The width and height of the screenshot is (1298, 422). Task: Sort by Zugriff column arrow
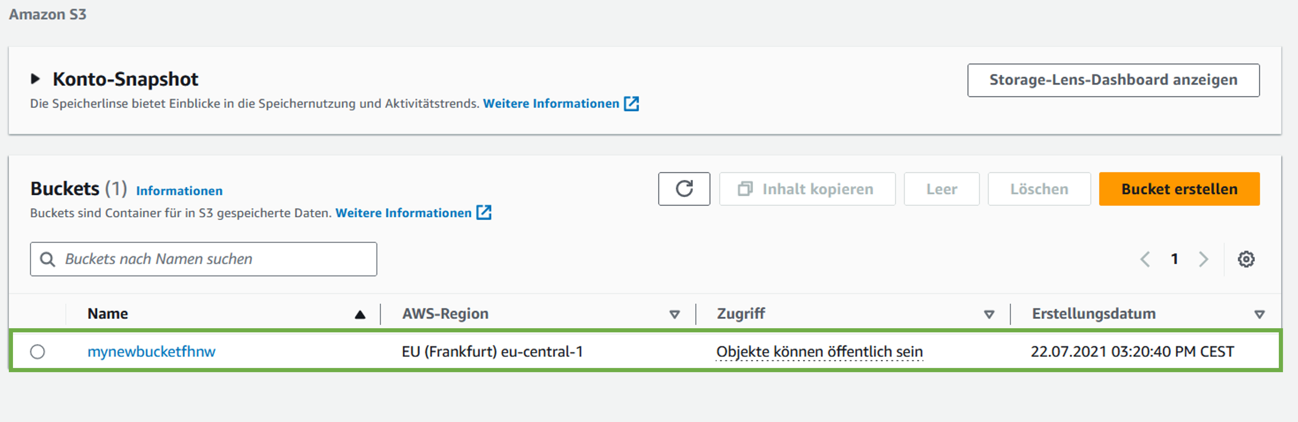coord(989,314)
